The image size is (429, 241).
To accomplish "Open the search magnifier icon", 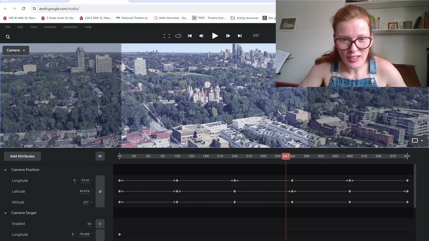I will (x=8, y=37).
